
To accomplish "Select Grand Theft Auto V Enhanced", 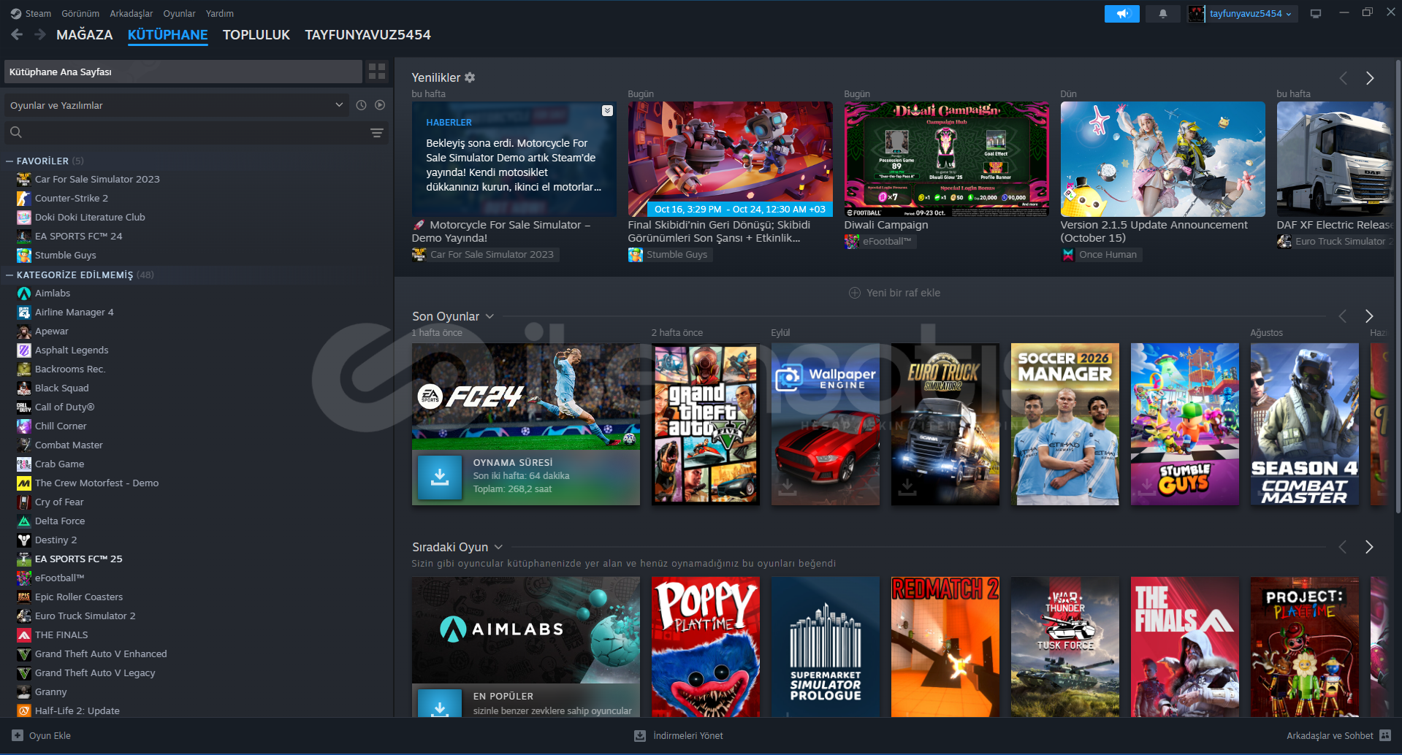I will point(101,654).
